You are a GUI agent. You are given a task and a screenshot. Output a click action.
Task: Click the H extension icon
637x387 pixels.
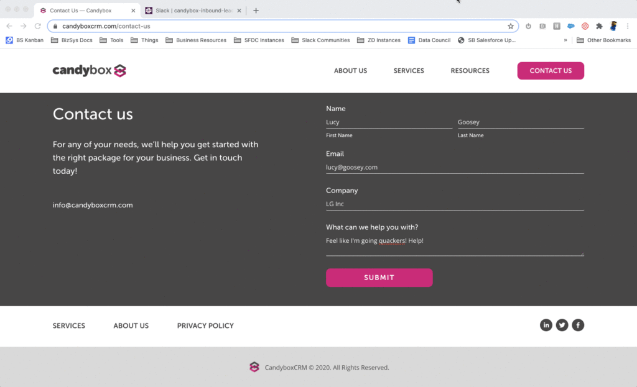(557, 26)
